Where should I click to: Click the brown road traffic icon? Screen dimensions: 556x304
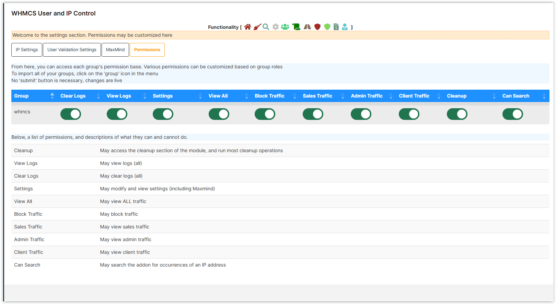(307, 27)
